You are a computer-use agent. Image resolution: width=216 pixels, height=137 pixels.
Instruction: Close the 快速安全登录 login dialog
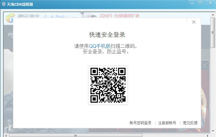tap(194, 22)
